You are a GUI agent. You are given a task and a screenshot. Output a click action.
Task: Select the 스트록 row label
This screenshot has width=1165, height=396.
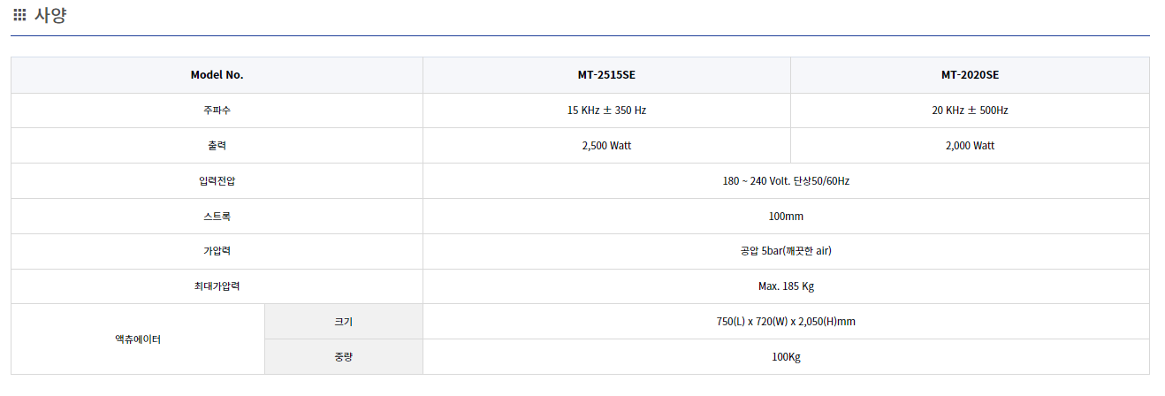(x=217, y=217)
